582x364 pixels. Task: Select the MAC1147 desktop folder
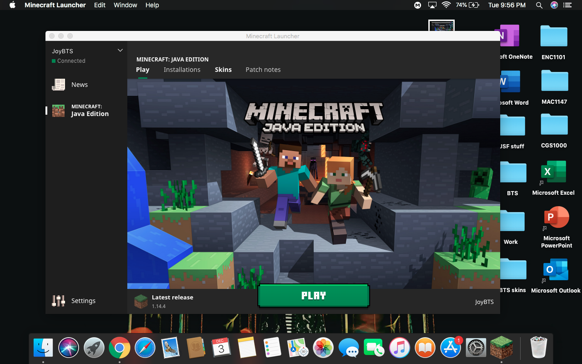(554, 81)
